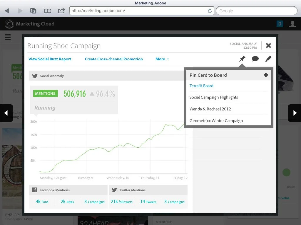Open notifications badge showing 0

(x=280, y=24)
